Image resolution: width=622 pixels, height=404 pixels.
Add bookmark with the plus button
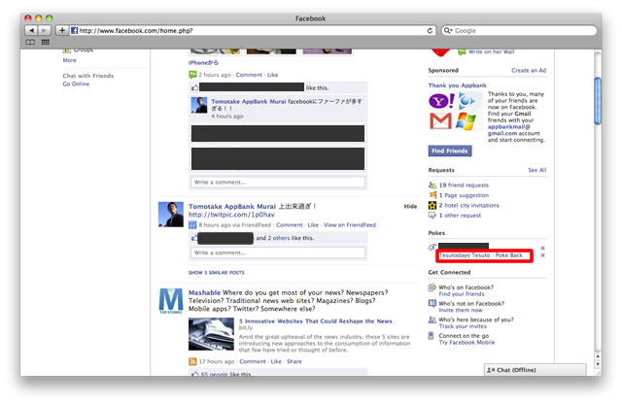62,30
